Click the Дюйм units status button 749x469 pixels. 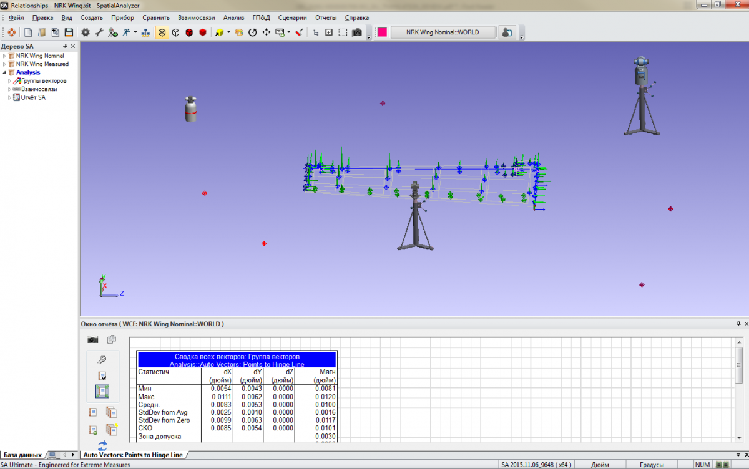click(x=600, y=465)
